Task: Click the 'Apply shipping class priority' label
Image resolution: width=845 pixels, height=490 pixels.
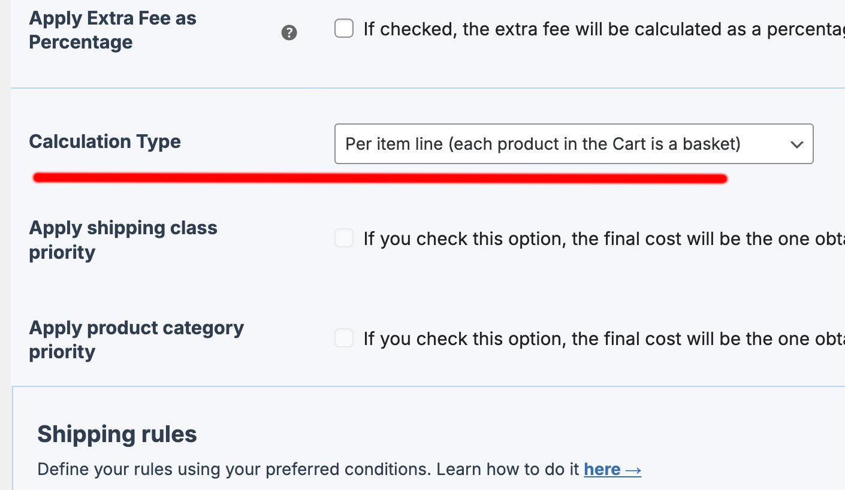Action: (123, 240)
